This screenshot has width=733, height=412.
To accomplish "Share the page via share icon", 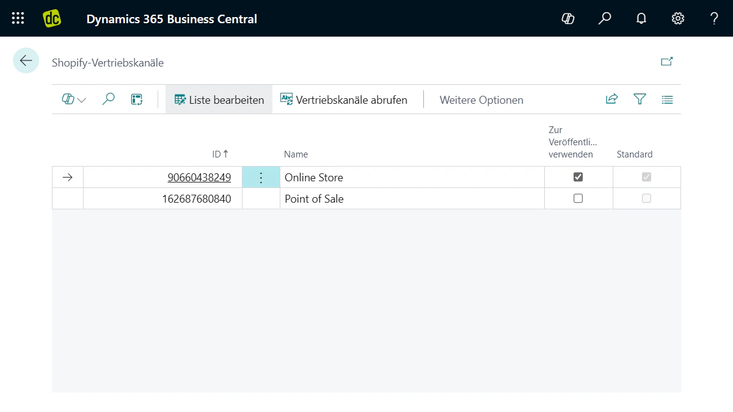I will click(611, 99).
